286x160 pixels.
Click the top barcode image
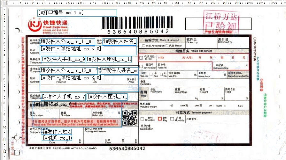138,23
